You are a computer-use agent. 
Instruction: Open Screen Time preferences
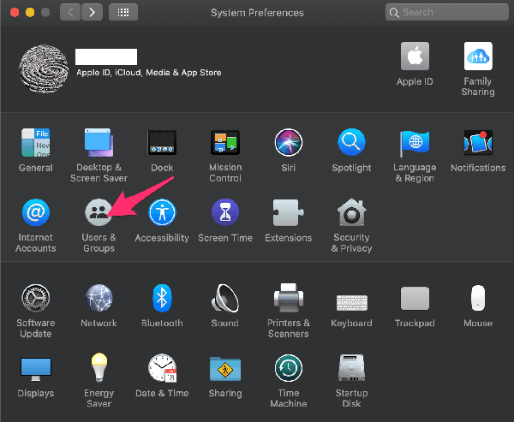(x=225, y=212)
